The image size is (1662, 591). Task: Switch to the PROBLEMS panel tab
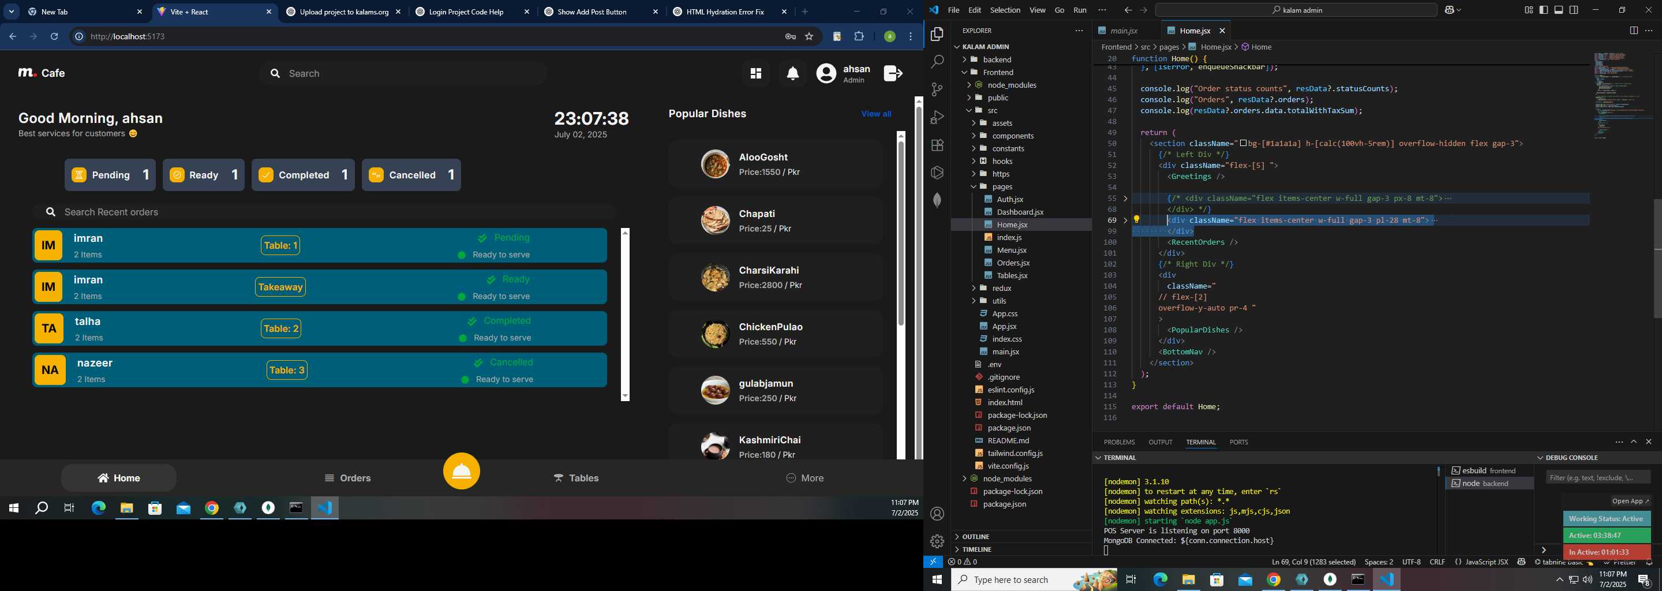click(x=1119, y=443)
